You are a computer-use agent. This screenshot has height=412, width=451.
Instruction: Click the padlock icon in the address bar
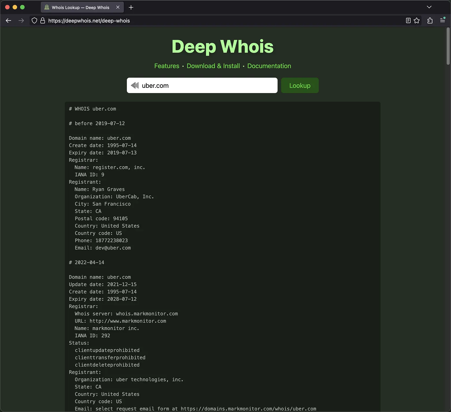[x=42, y=21]
